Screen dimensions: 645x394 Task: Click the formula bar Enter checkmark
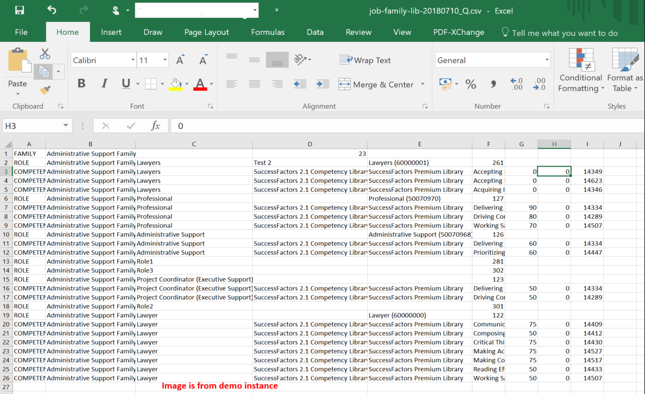point(131,126)
